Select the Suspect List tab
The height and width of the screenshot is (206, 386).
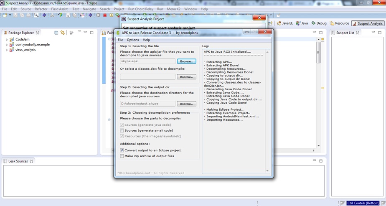coord(345,33)
